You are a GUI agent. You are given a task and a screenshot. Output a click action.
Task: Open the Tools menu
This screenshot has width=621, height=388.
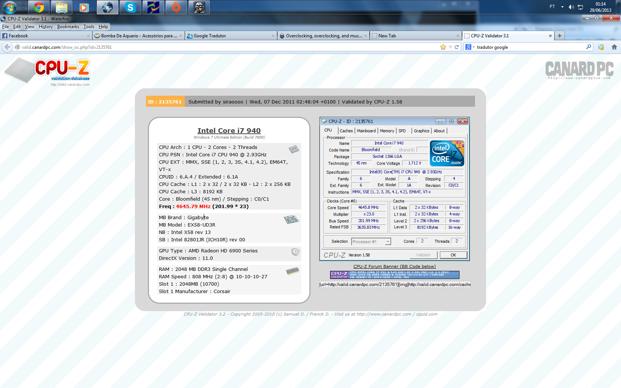pos(89,27)
